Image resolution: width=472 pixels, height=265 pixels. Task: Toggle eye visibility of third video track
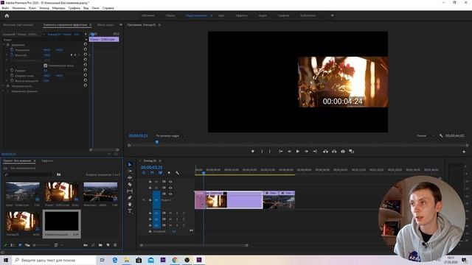click(x=170, y=194)
